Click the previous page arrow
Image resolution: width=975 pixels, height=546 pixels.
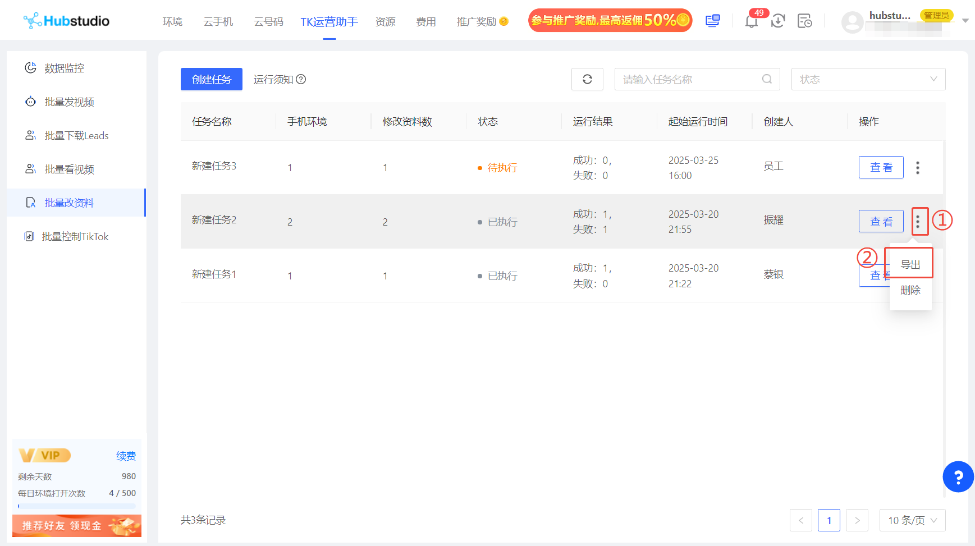[x=801, y=520]
